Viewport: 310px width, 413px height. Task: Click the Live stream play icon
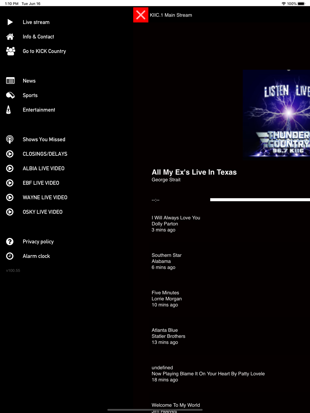[x=10, y=22]
